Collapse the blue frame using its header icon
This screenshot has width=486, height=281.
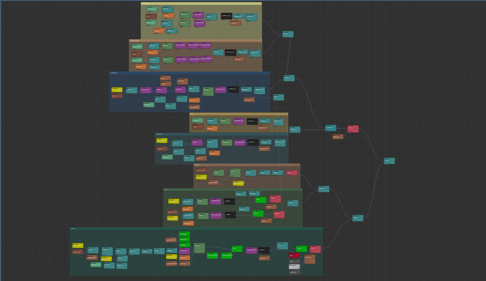[111, 73]
